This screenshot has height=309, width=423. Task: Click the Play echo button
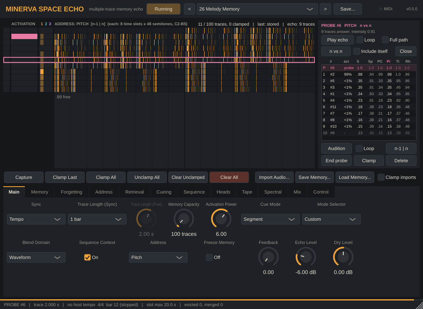point(338,40)
